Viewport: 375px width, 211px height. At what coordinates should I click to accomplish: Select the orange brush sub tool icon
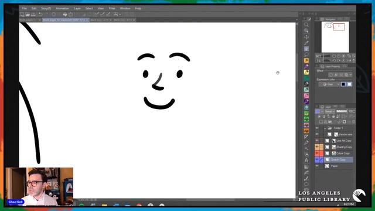(x=306, y=60)
